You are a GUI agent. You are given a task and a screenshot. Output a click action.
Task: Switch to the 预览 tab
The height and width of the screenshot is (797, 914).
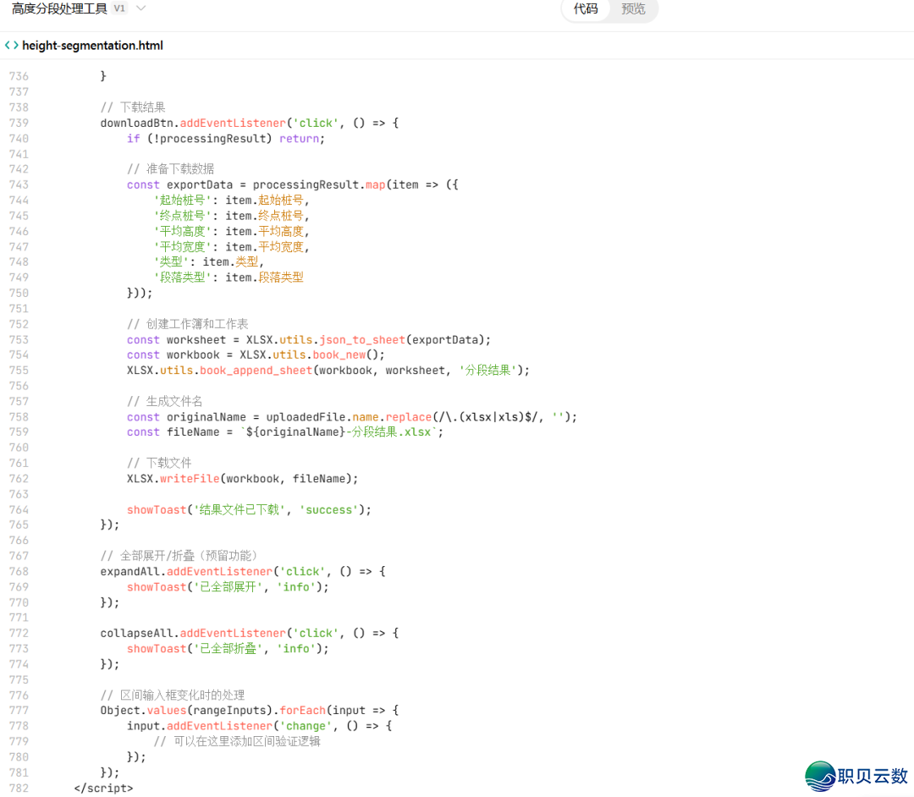[633, 8]
